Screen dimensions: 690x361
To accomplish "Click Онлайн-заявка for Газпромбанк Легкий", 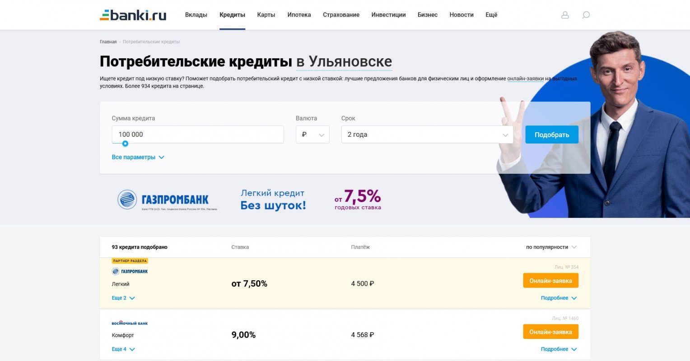I will 550,281.
